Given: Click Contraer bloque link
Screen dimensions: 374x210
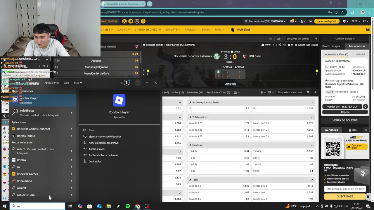Looking at the screenshot, I should [345, 38].
